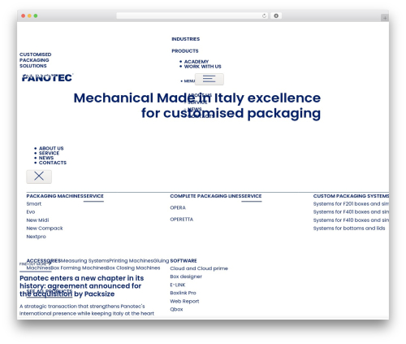Select News in left menu list
406x344 pixels.
coord(46,158)
